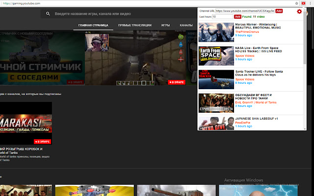Click '2 hours ago' timestamp
Screen dimensions: 314x196
tap(243, 106)
